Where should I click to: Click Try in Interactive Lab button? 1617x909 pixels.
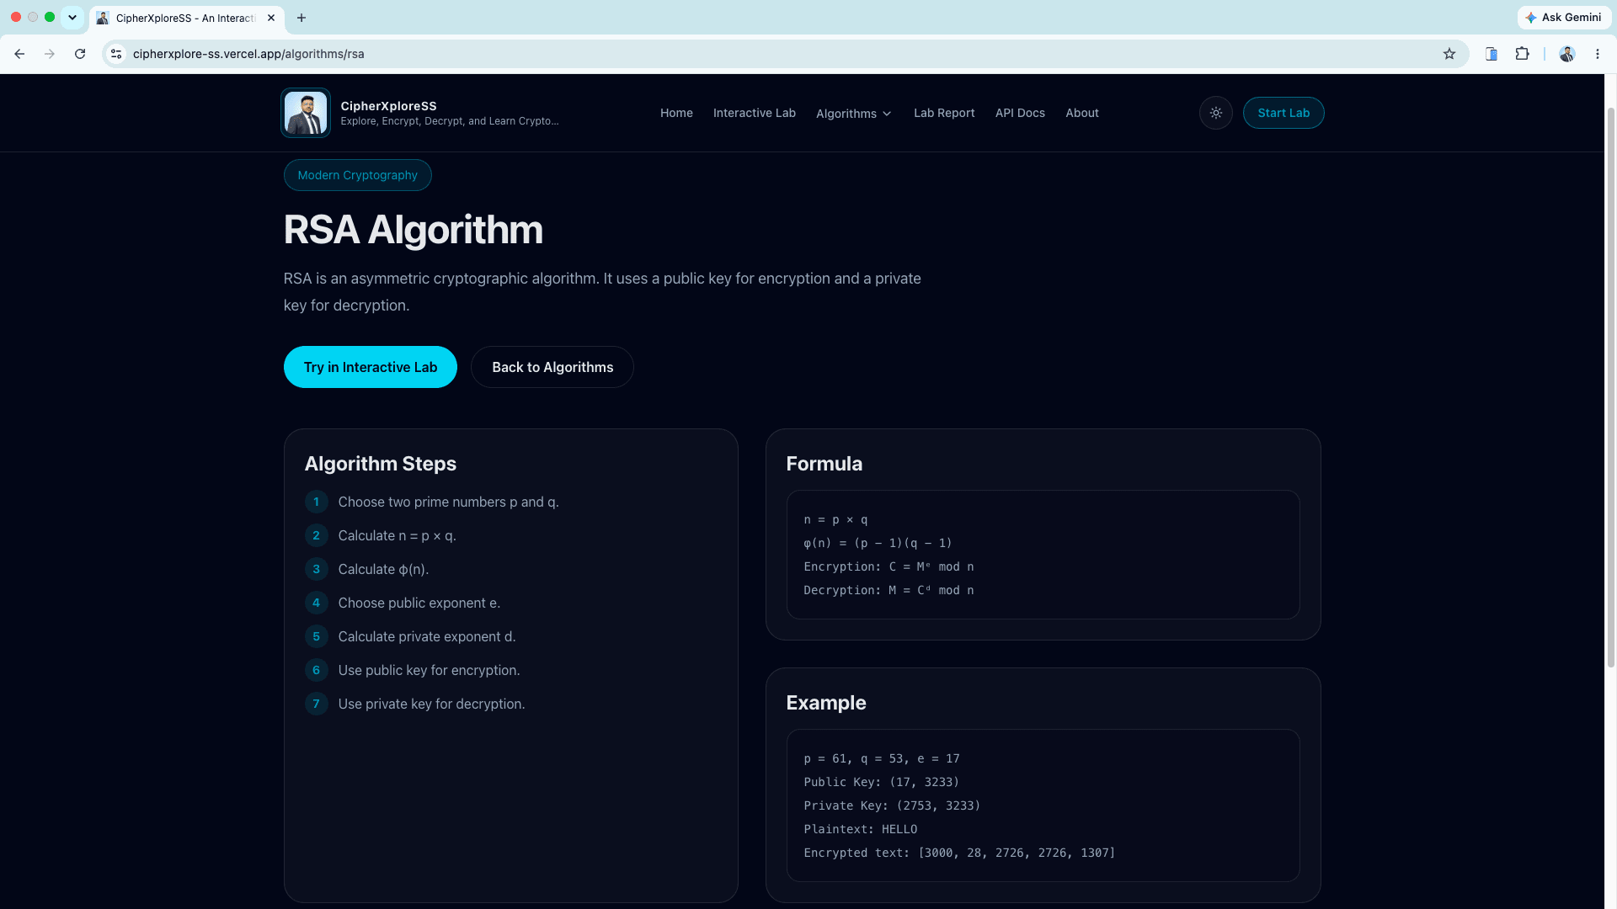(371, 367)
